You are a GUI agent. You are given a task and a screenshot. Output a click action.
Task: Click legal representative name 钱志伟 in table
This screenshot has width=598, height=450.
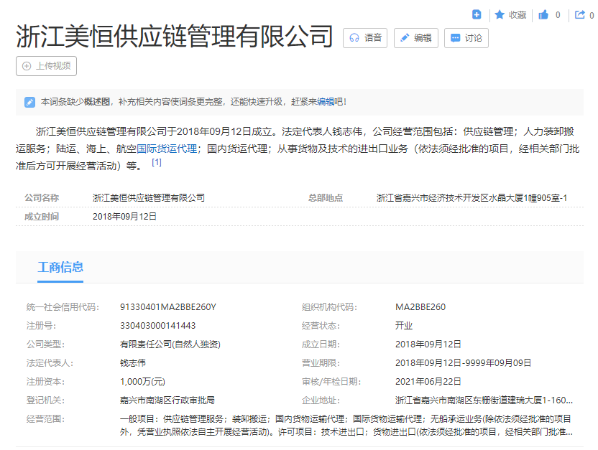(x=133, y=363)
